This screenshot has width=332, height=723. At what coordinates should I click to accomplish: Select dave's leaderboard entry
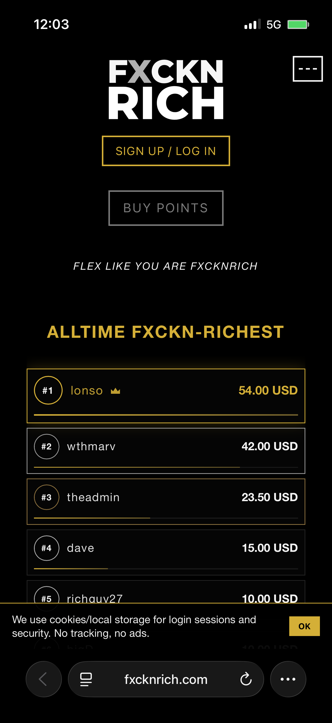[x=166, y=552]
